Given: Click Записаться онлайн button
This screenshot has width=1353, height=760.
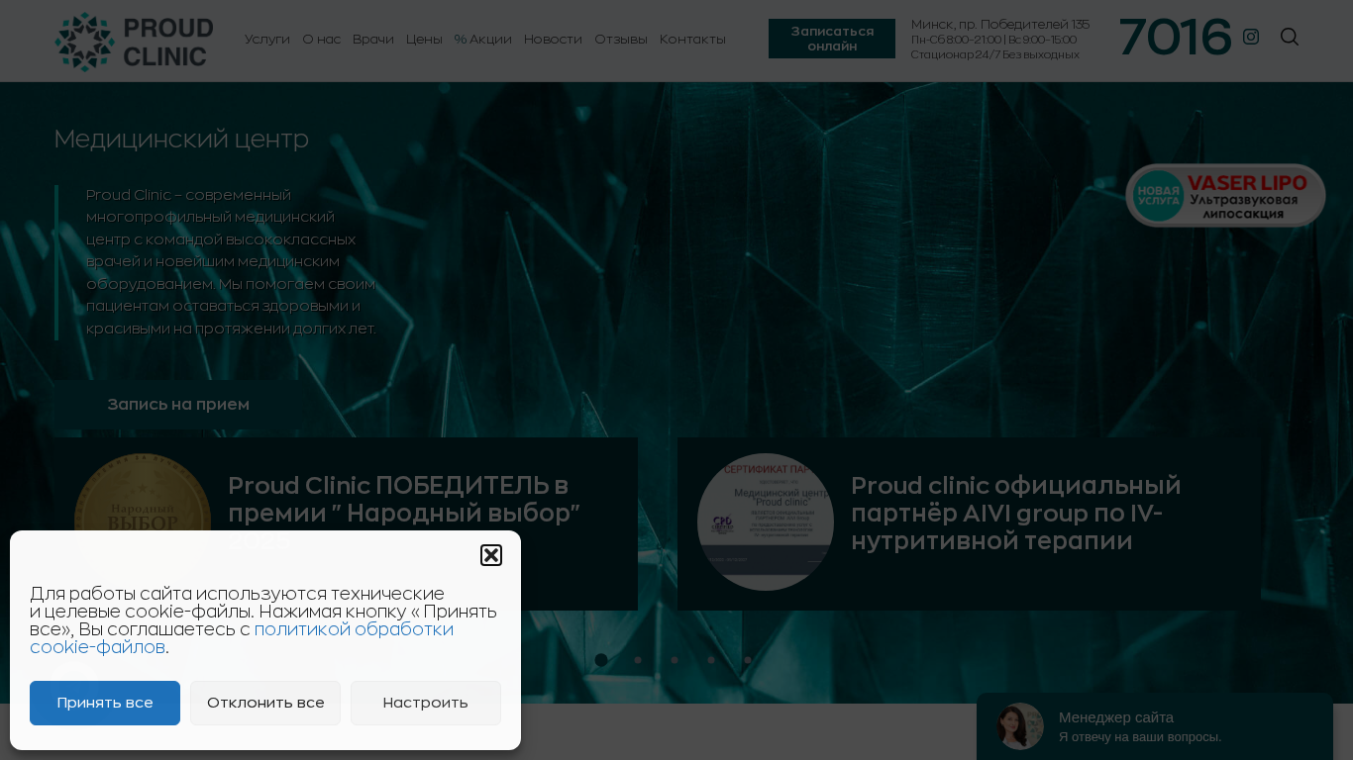Looking at the screenshot, I should point(832,39).
